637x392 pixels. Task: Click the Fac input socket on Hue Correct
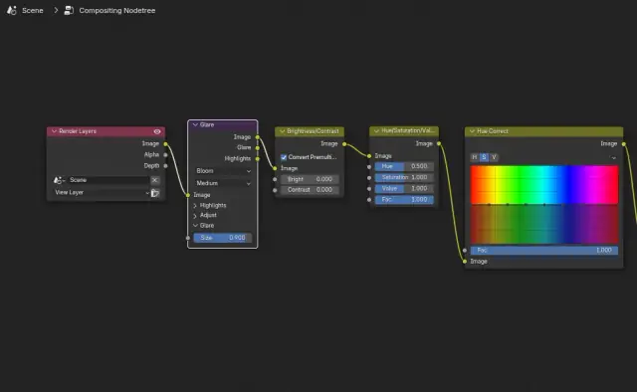coord(465,251)
